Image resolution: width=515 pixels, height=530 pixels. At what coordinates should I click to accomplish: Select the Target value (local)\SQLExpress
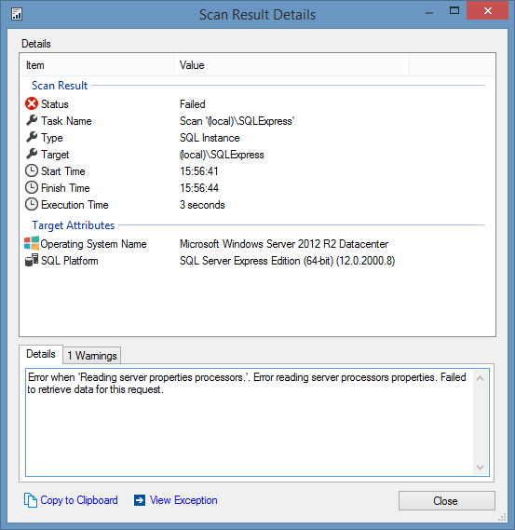coord(222,155)
